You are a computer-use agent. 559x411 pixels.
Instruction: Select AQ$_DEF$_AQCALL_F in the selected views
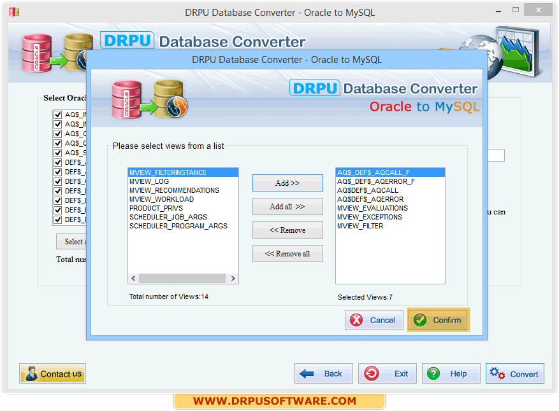pyautogui.click(x=390, y=172)
